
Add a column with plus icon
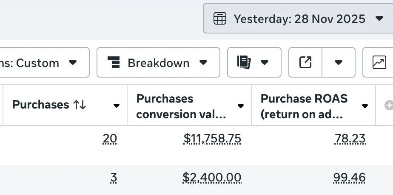coord(388,105)
